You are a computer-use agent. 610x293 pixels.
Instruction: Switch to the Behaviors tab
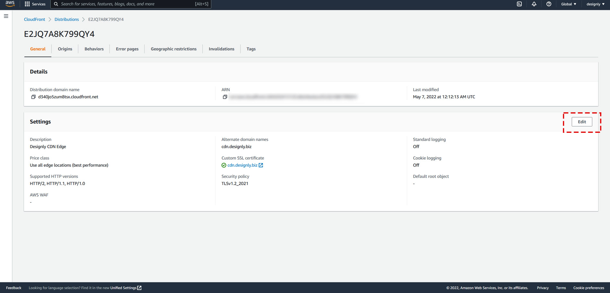94,49
